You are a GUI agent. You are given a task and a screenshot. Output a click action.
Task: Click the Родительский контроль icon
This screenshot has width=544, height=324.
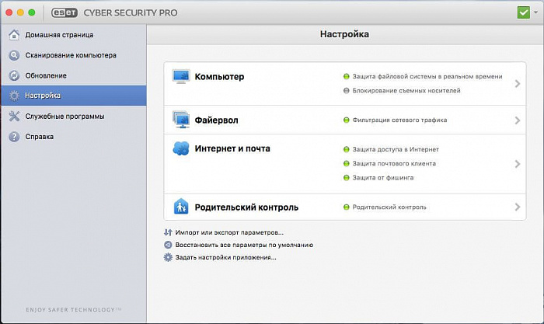coord(180,207)
